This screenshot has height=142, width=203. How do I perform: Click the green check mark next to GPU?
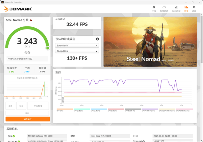click(14, 136)
